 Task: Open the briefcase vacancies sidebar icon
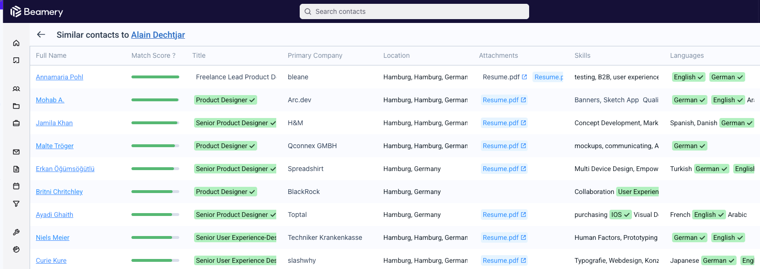tap(16, 123)
